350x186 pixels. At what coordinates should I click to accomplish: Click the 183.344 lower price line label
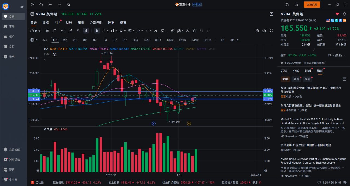point(34,99)
